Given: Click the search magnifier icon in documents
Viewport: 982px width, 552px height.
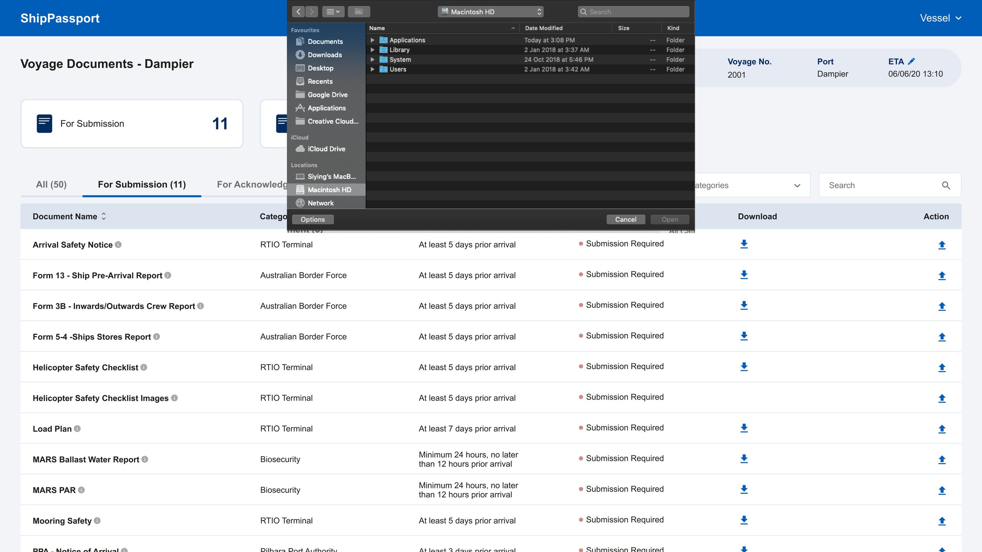Looking at the screenshot, I should coord(946,185).
